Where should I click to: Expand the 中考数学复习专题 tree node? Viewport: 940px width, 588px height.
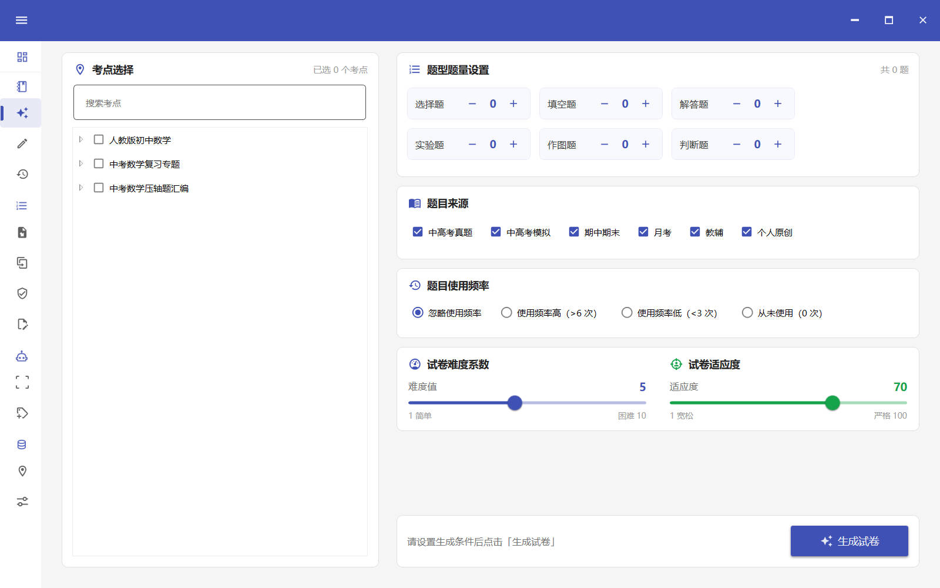[81, 163]
